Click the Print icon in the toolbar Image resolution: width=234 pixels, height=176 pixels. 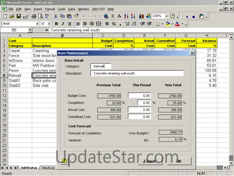[25, 16]
